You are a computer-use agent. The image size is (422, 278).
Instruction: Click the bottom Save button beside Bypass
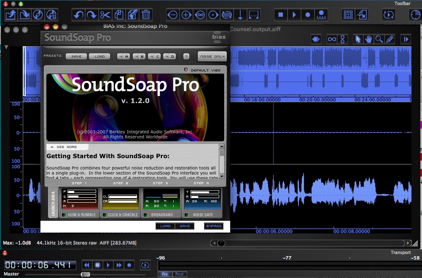(185, 226)
